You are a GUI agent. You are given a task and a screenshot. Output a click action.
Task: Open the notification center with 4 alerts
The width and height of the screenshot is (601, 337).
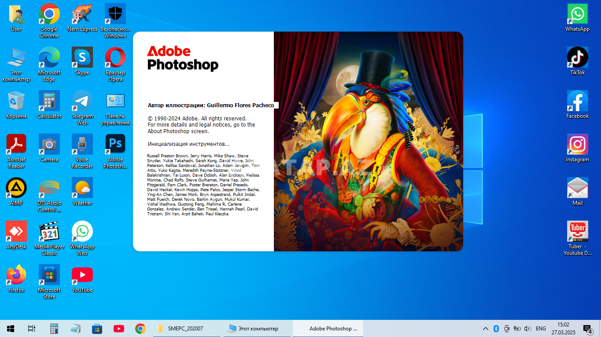tap(587, 329)
